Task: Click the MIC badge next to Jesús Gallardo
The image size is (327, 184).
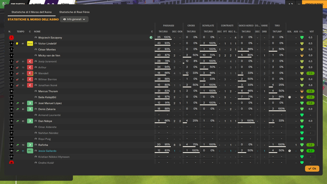Action: coord(30,151)
